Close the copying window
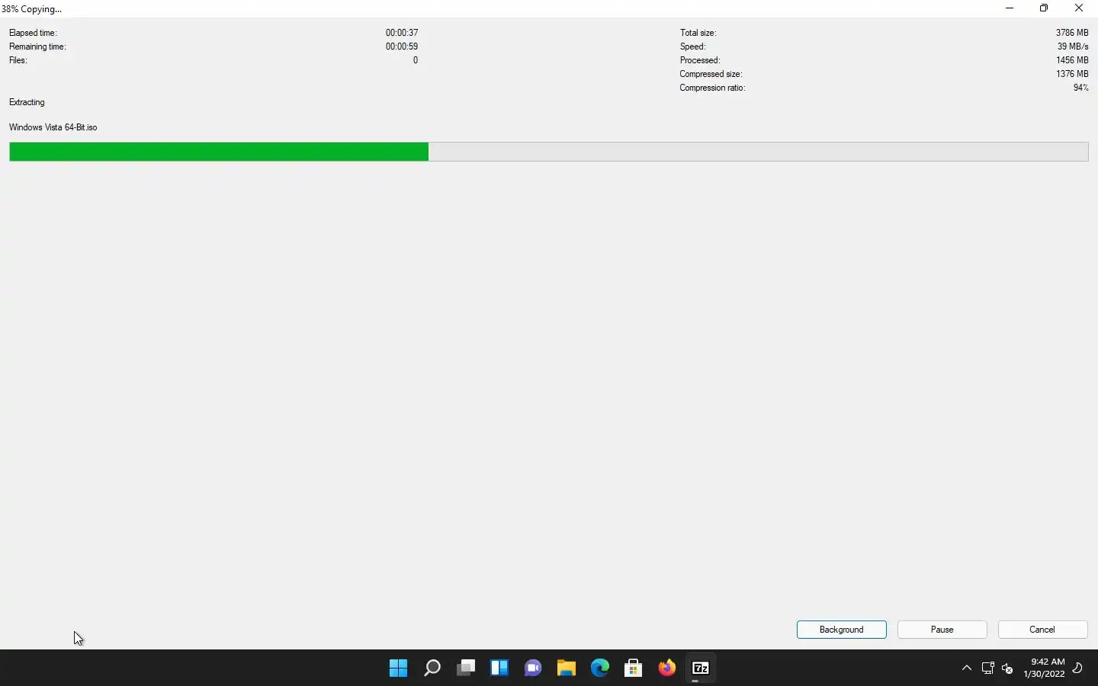Viewport: 1098px width, 686px height. [1079, 8]
